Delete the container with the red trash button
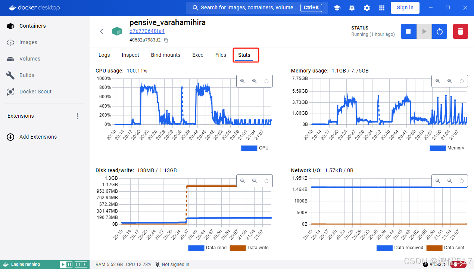This screenshot has height=269, width=474. pyautogui.click(x=461, y=31)
